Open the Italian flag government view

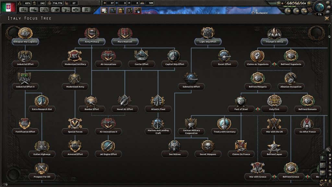[8, 7]
